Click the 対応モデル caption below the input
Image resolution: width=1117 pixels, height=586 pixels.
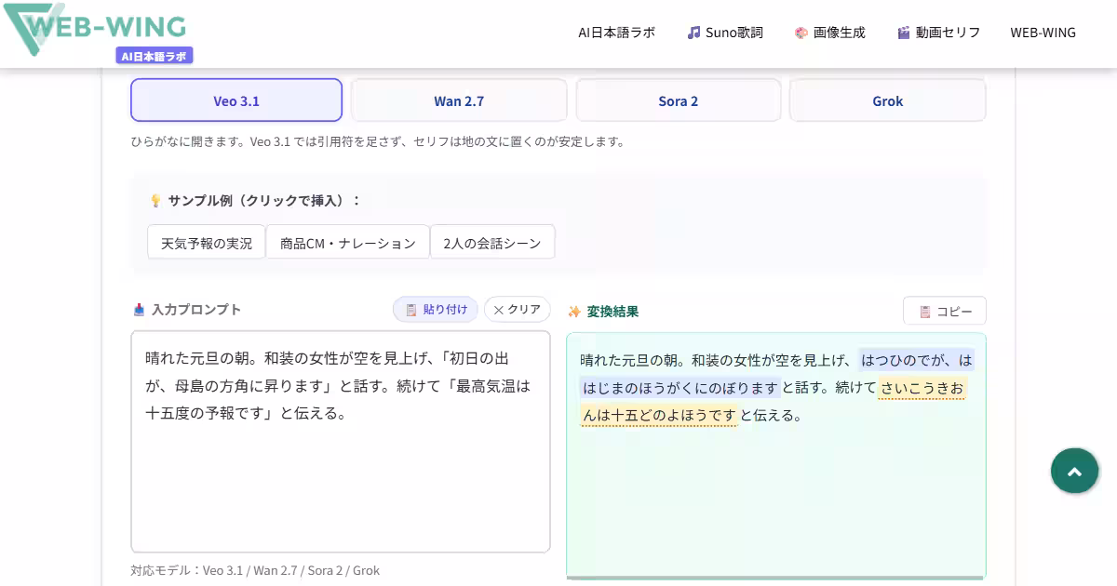pos(255,570)
